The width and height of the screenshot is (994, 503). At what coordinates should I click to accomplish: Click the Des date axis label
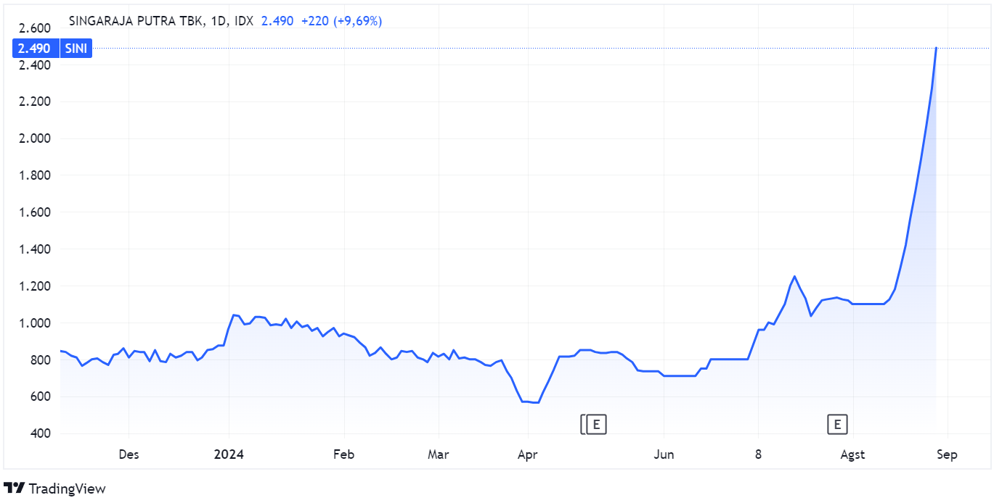pyautogui.click(x=129, y=454)
